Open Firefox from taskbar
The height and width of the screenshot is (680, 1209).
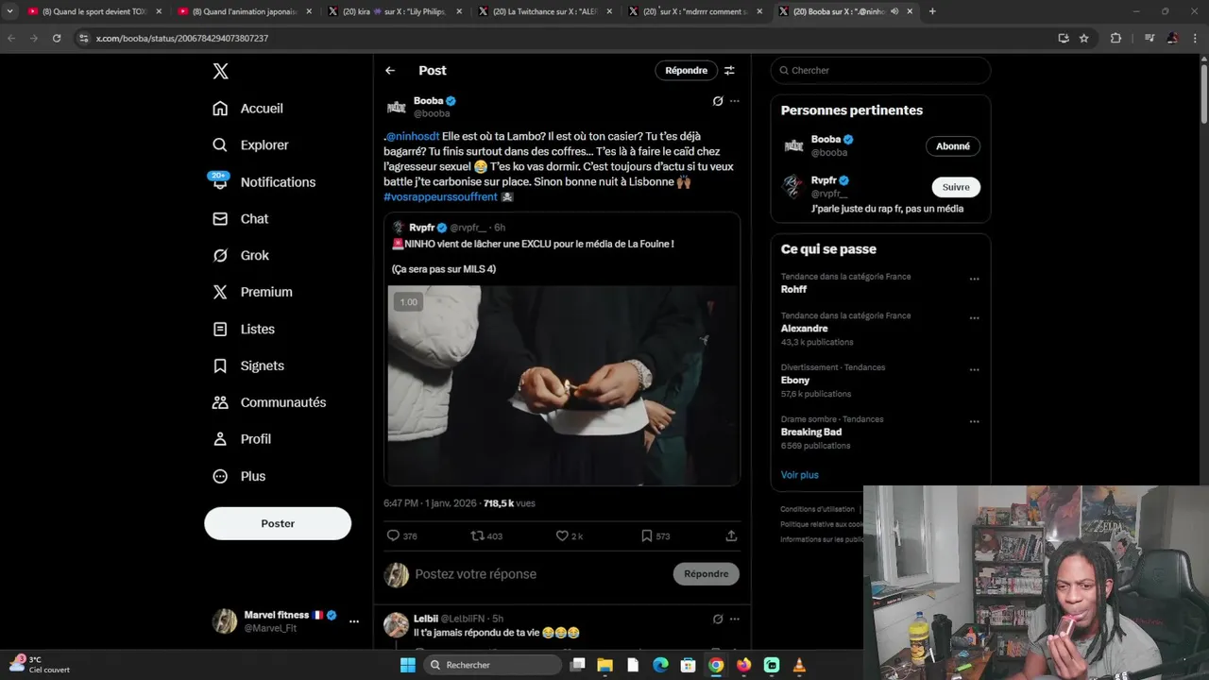[x=743, y=665]
